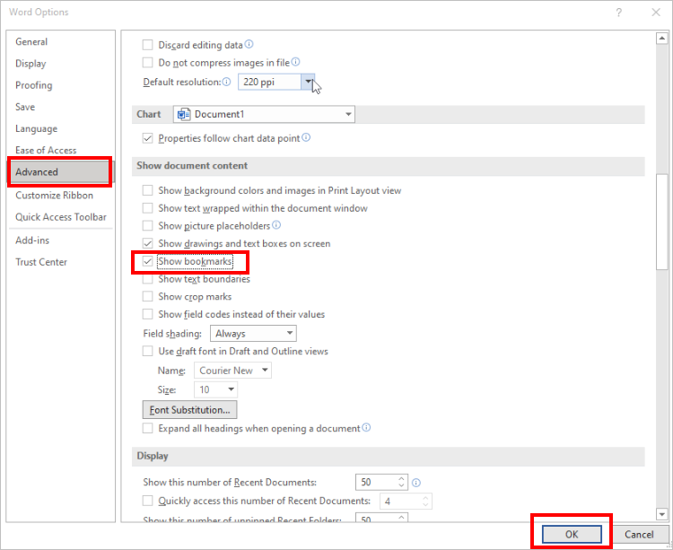Click scrollbar up arrow in options pane

click(x=662, y=39)
